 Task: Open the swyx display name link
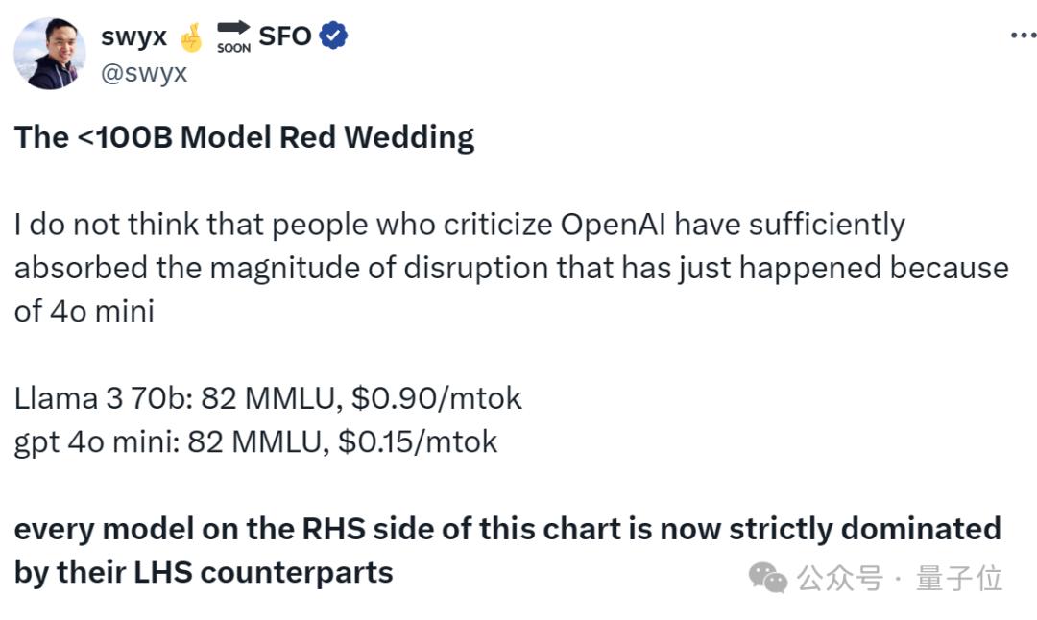click(x=133, y=36)
